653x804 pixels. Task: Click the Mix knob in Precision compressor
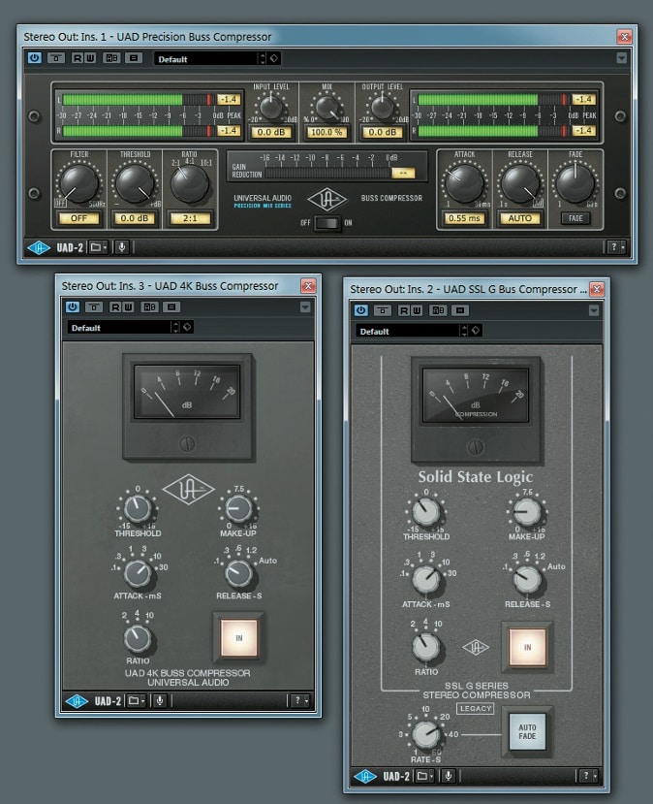(326, 108)
